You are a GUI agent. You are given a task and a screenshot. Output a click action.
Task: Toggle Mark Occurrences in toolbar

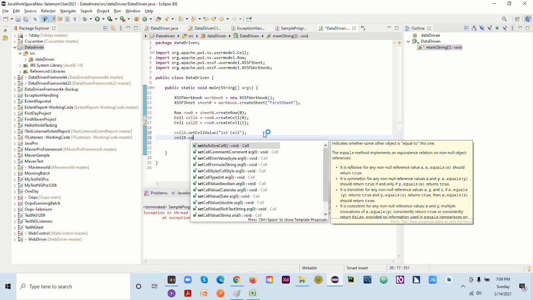tap(52, 19)
